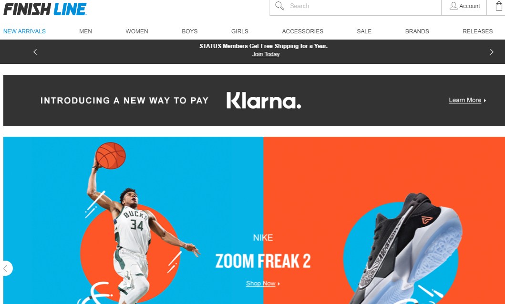Select NEW ARRIVALS in the navigation
505x304 pixels.
(x=24, y=31)
